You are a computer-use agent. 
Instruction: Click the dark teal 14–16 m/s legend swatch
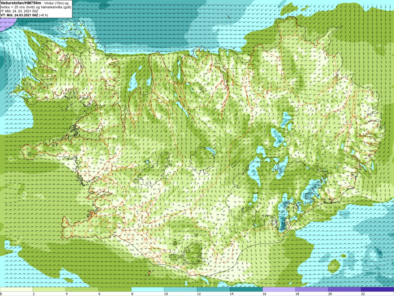pos(246,290)
